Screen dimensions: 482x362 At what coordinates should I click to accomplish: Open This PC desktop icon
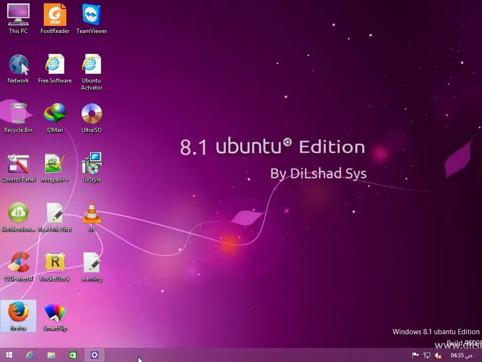coord(18,18)
